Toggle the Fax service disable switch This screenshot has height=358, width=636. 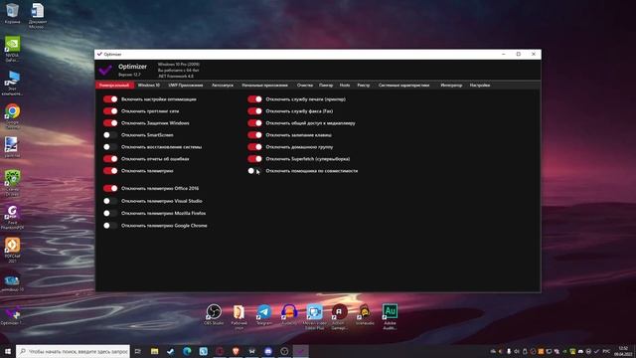(x=254, y=110)
